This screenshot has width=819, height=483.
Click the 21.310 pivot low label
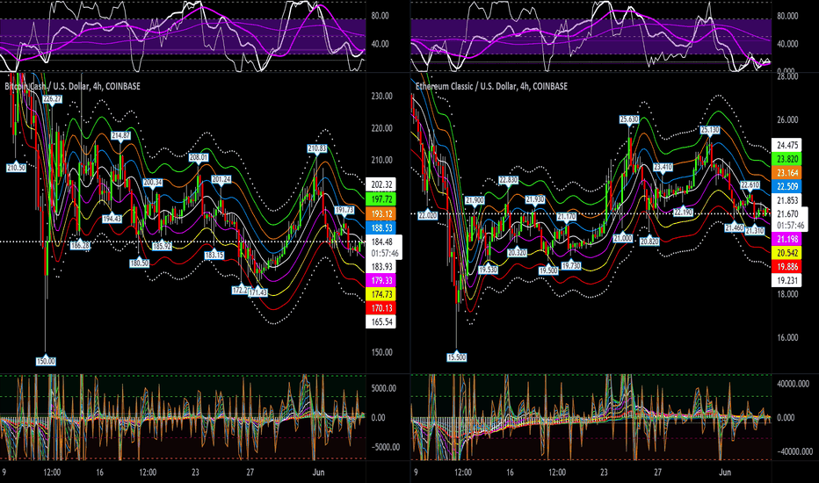(x=755, y=230)
